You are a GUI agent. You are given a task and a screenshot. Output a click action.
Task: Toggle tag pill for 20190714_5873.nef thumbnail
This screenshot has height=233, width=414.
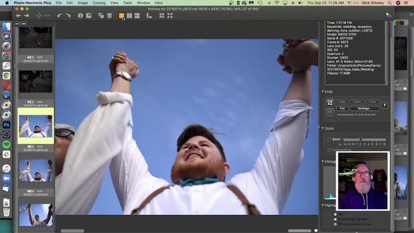[30, 58]
